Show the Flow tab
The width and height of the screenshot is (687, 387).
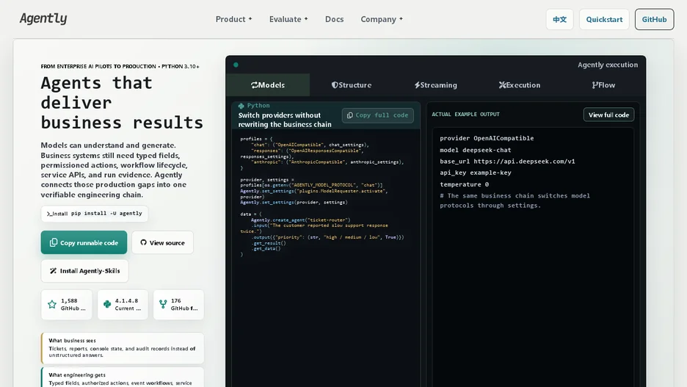coord(603,85)
